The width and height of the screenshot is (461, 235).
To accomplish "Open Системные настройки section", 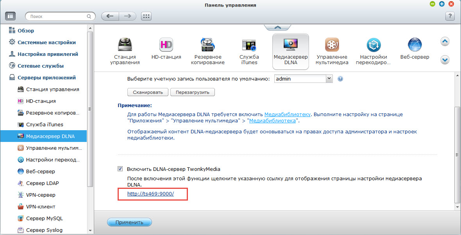I will 46,42.
